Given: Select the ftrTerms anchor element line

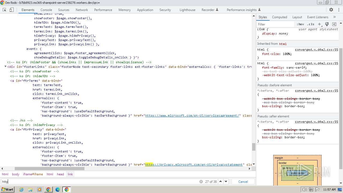Looking at the screenshot, I should pyautogui.click(x=36, y=80).
